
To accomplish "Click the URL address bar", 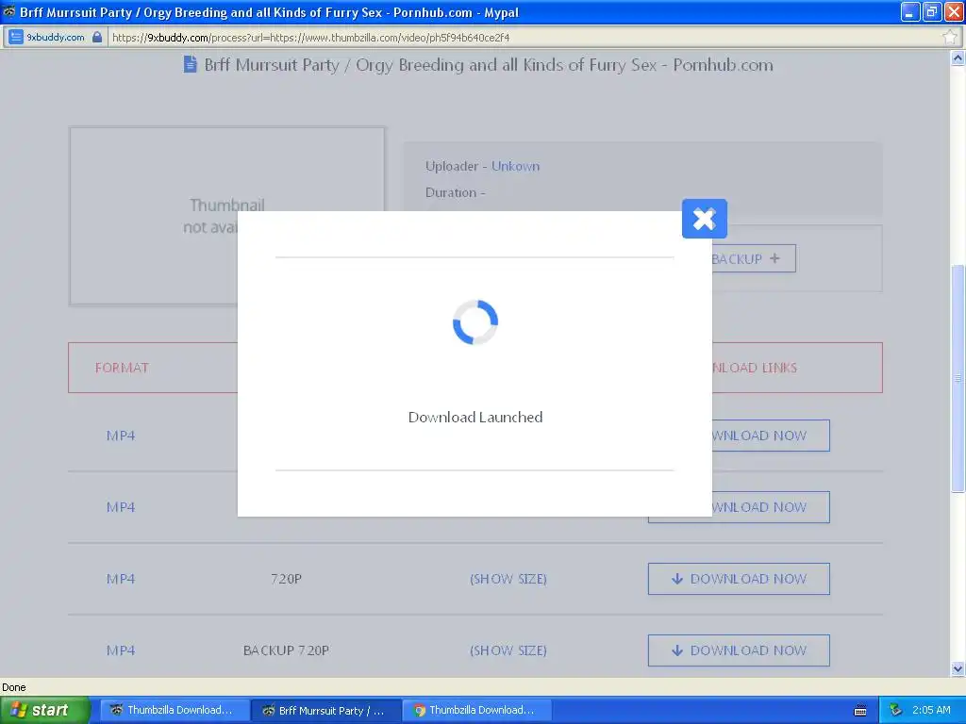I will click(524, 38).
